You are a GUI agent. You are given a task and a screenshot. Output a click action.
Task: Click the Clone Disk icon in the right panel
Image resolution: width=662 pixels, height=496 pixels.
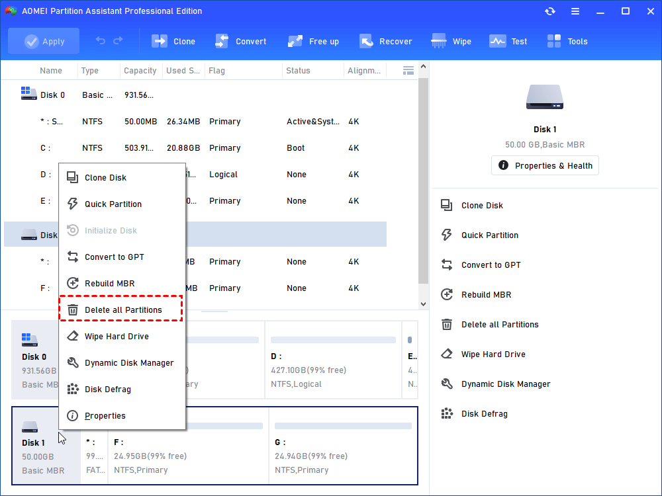[447, 206]
